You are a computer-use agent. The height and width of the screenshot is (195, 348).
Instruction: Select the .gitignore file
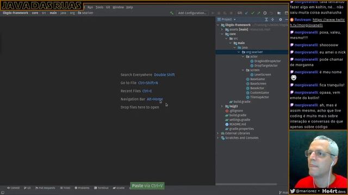pyautogui.click(x=234, y=110)
